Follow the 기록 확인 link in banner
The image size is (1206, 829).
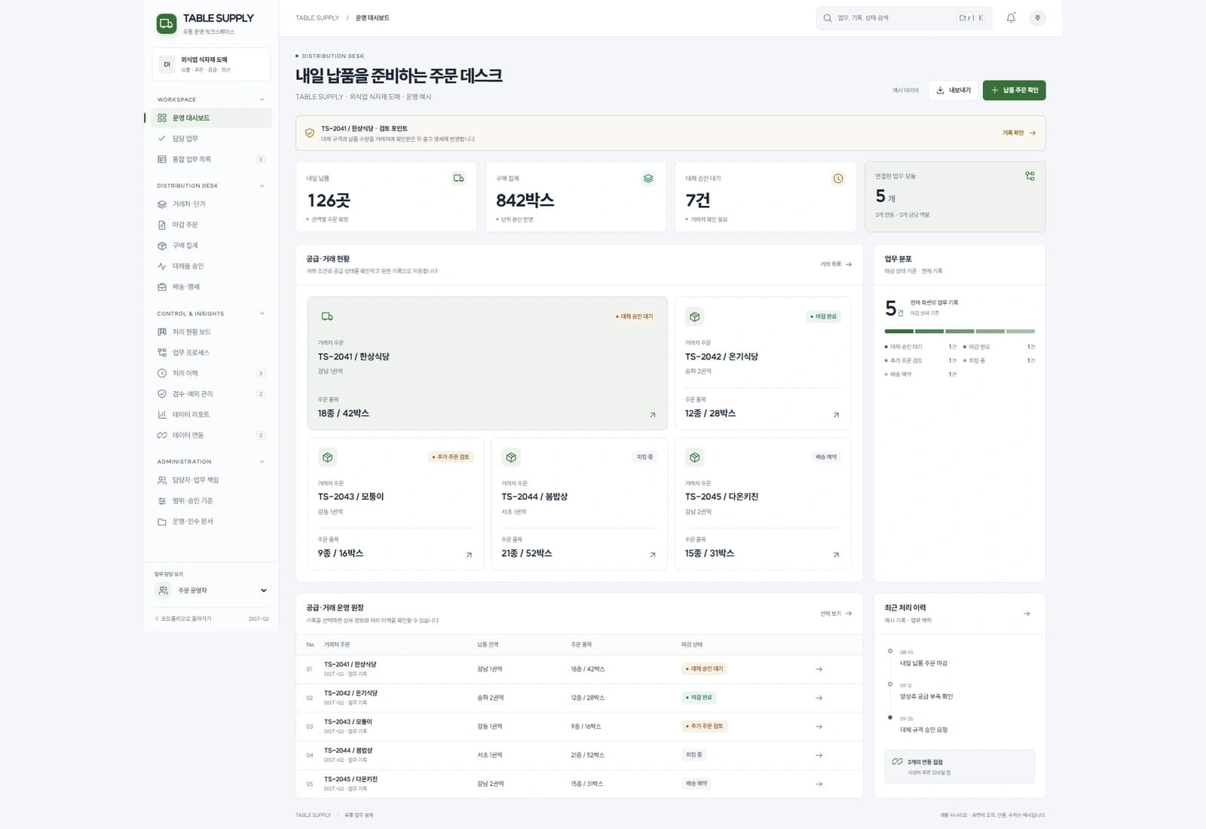click(x=1019, y=133)
